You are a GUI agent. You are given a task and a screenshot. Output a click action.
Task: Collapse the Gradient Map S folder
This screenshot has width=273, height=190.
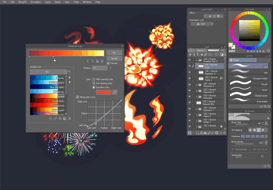point(197,60)
